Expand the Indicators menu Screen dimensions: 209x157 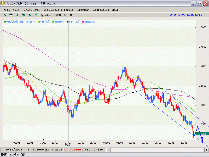[x=101, y=10]
